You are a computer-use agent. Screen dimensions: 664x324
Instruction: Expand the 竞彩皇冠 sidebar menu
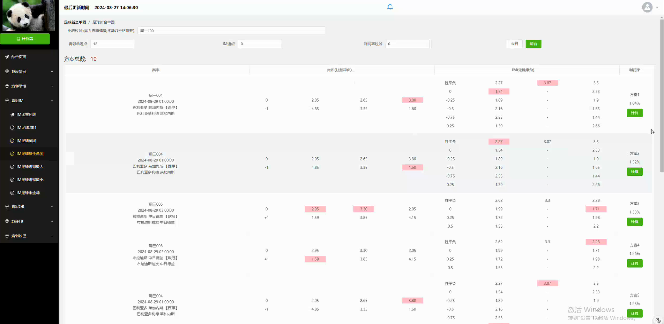pyautogui.click(x=29, y=71)
